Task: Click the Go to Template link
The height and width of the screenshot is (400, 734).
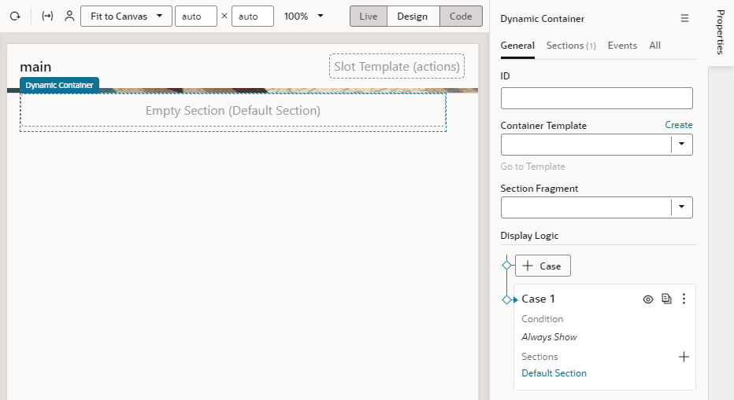Action: click(x=532, y=167)
